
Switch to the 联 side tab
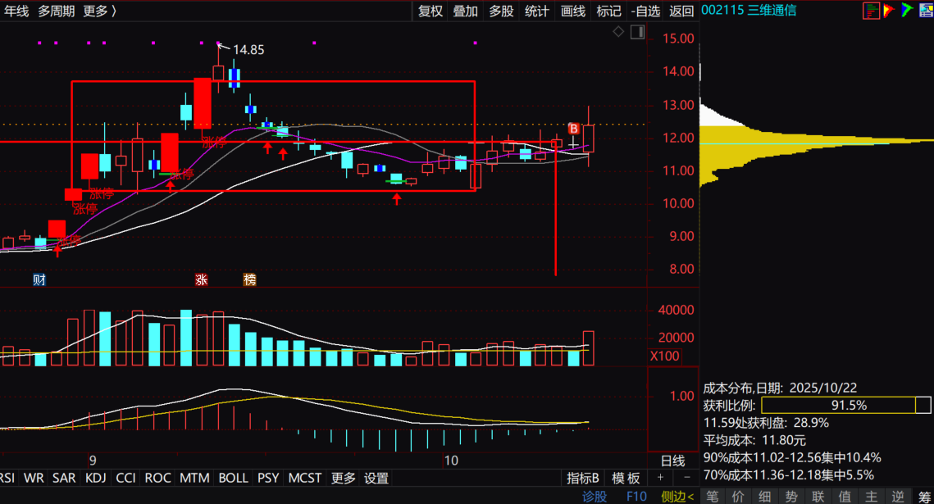point(818,497)
